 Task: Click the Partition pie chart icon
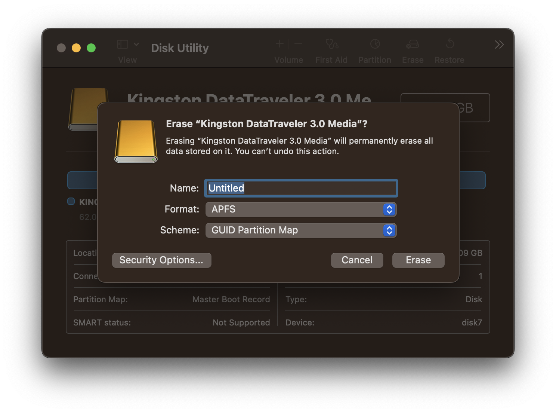click(375, 44)
